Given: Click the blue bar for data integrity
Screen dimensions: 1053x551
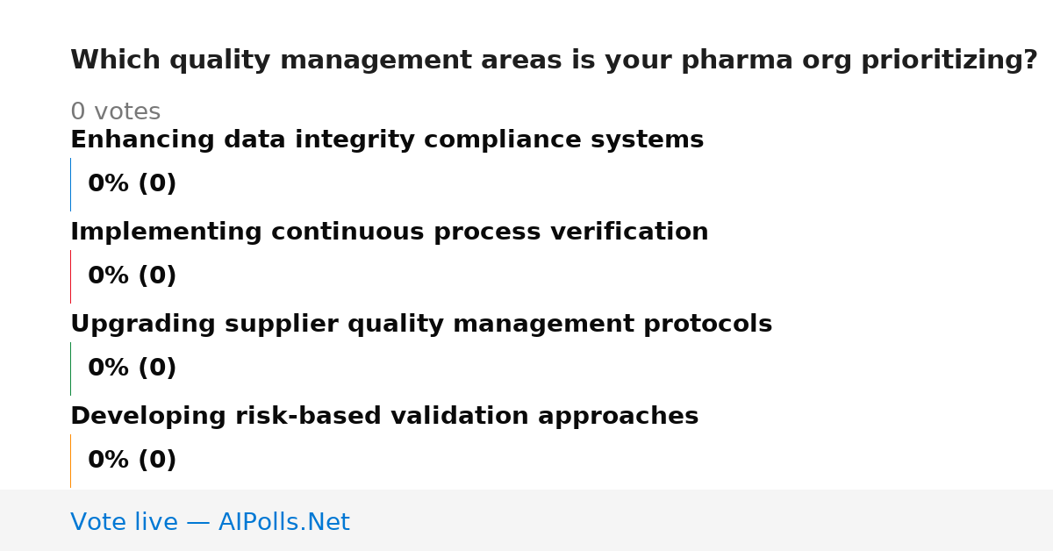Looking at the screenshot, I should click(70, 184).
